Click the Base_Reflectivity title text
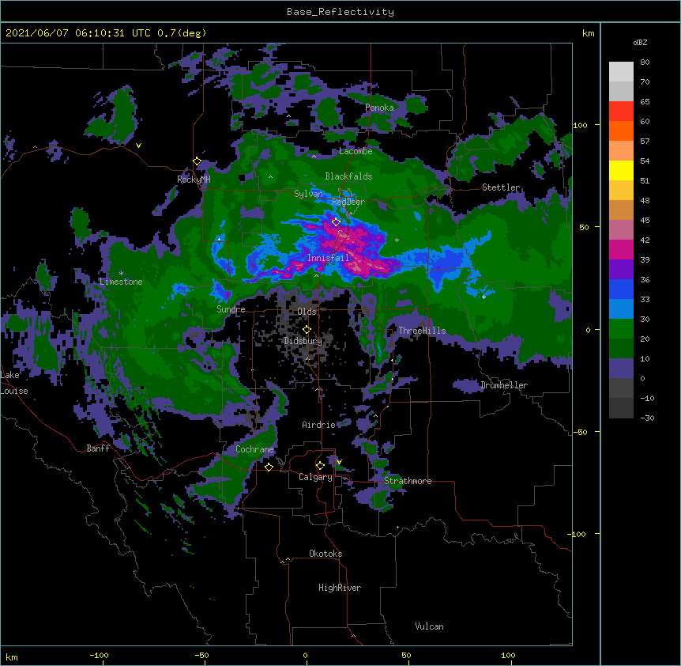The height and width of the screenshot is (666, 681). (x=340, y=12)
